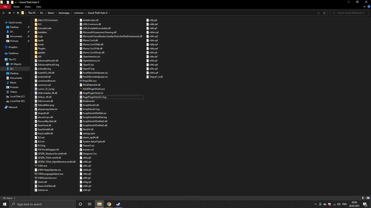Select the ELS folder icon
This screenshot has width=371, height=208.
pos(36,24)
